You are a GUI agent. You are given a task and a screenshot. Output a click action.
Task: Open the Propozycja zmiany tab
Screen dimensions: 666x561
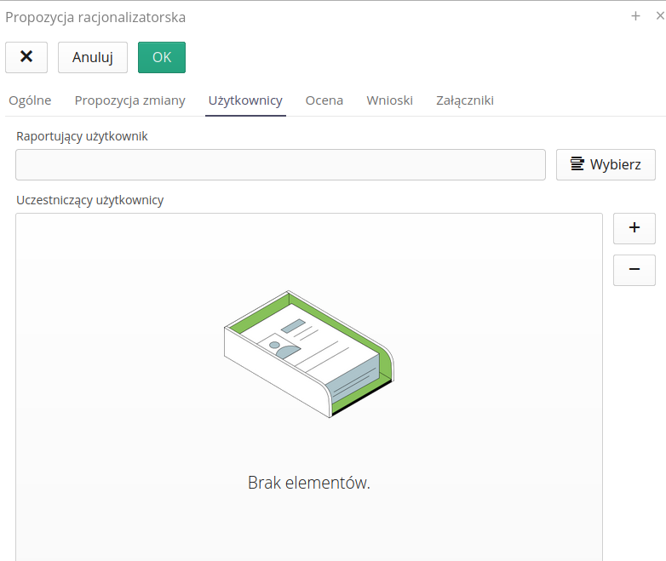coord(129,100)
